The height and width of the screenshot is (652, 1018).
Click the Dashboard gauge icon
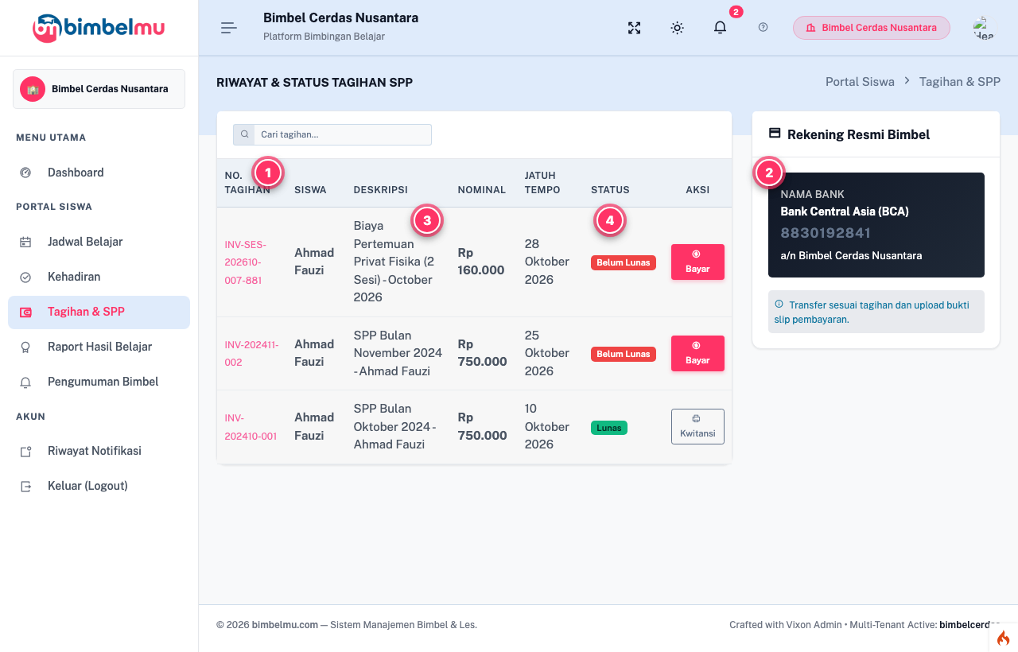25,173
